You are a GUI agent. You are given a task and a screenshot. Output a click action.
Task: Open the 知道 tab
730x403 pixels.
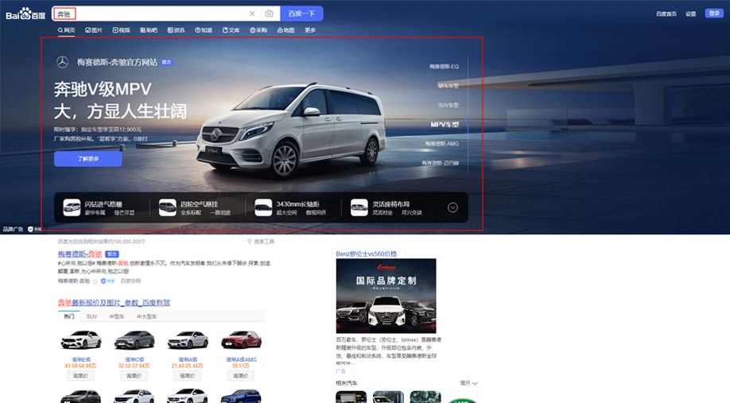pos(204,29)
